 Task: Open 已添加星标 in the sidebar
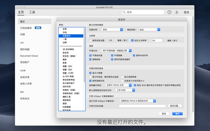point(26,28)
